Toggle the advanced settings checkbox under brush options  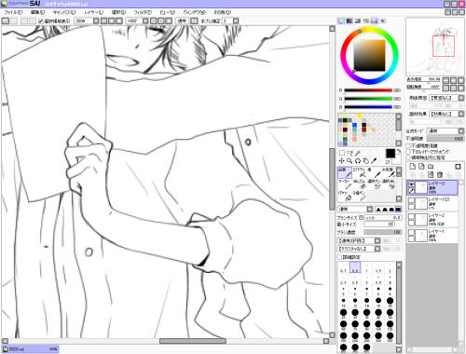pos(340,257)
